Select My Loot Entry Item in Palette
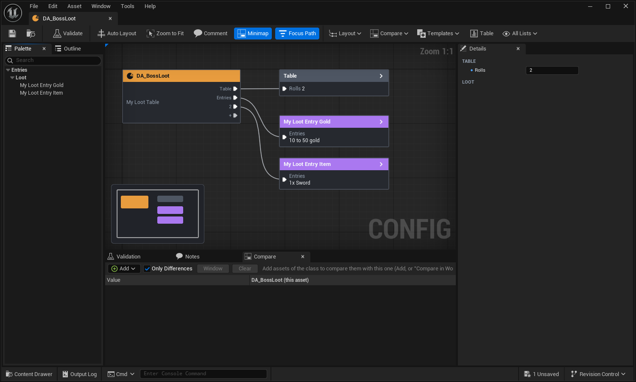The height and width of the screenshot is (382, 636). [x=41, y=93]
